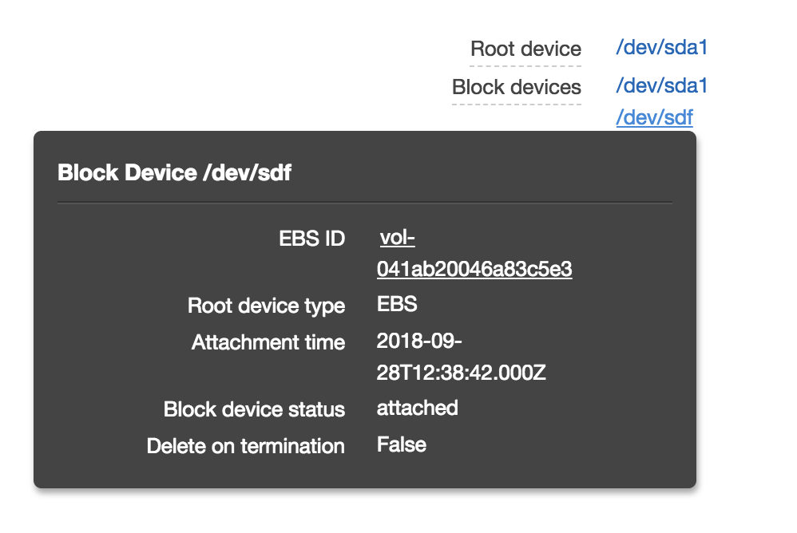This screenshot has height=533, width=797.
Task: Click the Block device status label
Action: point(254,409)
